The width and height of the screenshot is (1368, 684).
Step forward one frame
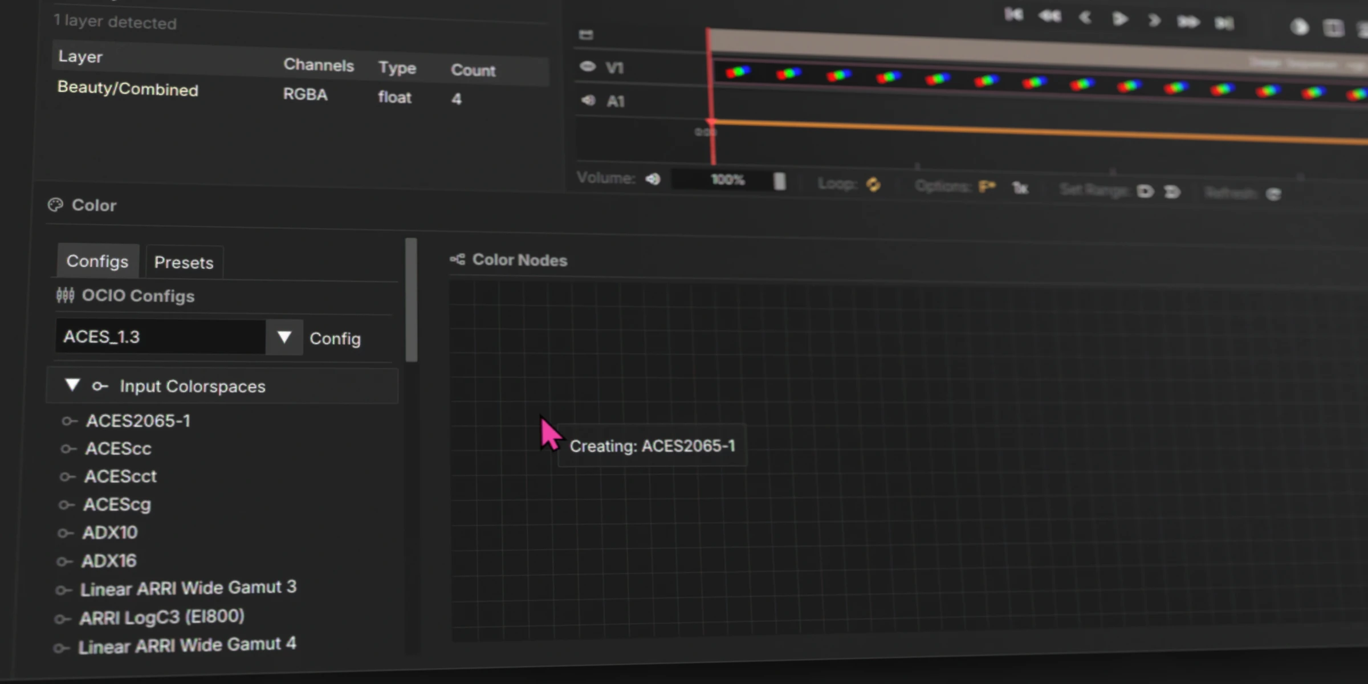pyautogui.click(x=1154, y=21)
